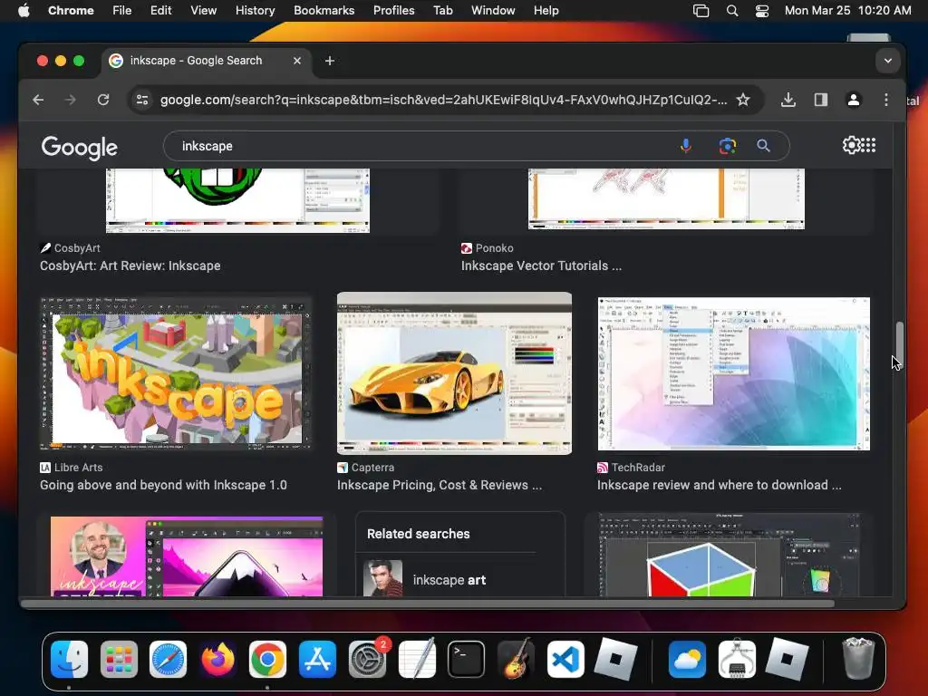Open Trash from the Dock
This screenshot has width=928, height=696.
coord(857,659)
